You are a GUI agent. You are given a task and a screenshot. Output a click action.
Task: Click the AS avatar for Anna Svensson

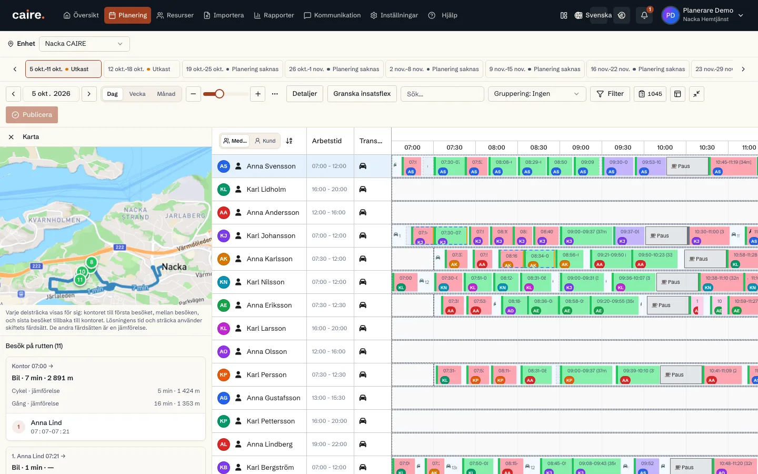(x=224, y=166)
